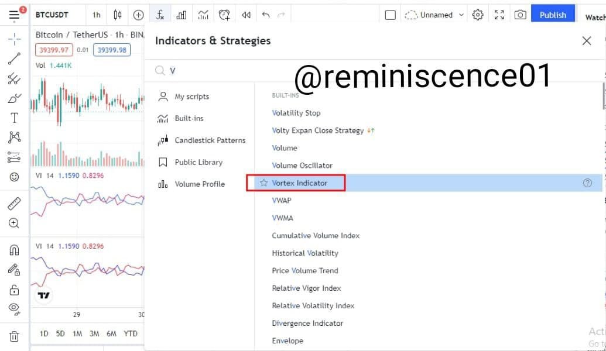This screenshot has height=351, width=606.
Task: Click the fx indicators button
Action: tap(160, 15)
